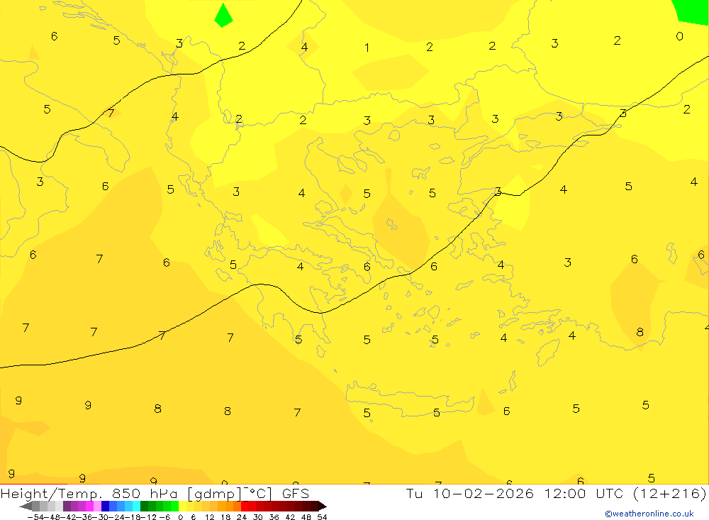
Task: Click the gray left arrow of the legend
Action: [26, 506]
